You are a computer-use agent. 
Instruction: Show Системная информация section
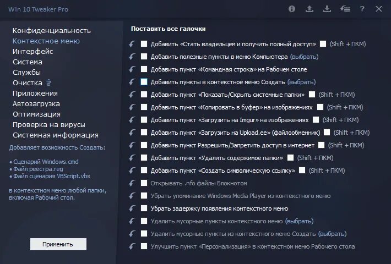coord(56,135)
